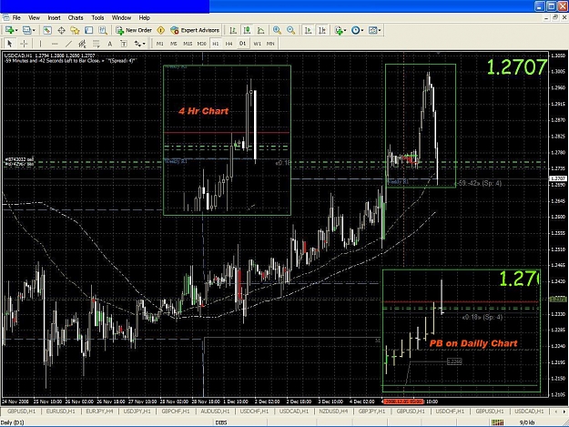Select the Trendline drawing tool
The width and height of the screenshot is (569, 427).
68,44
